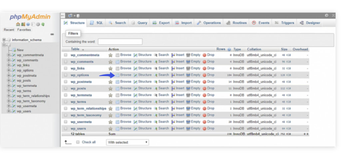This screenshot has width=341, height=153.
Task: Focus the Containing the word filter field
Action: (120, 41)
